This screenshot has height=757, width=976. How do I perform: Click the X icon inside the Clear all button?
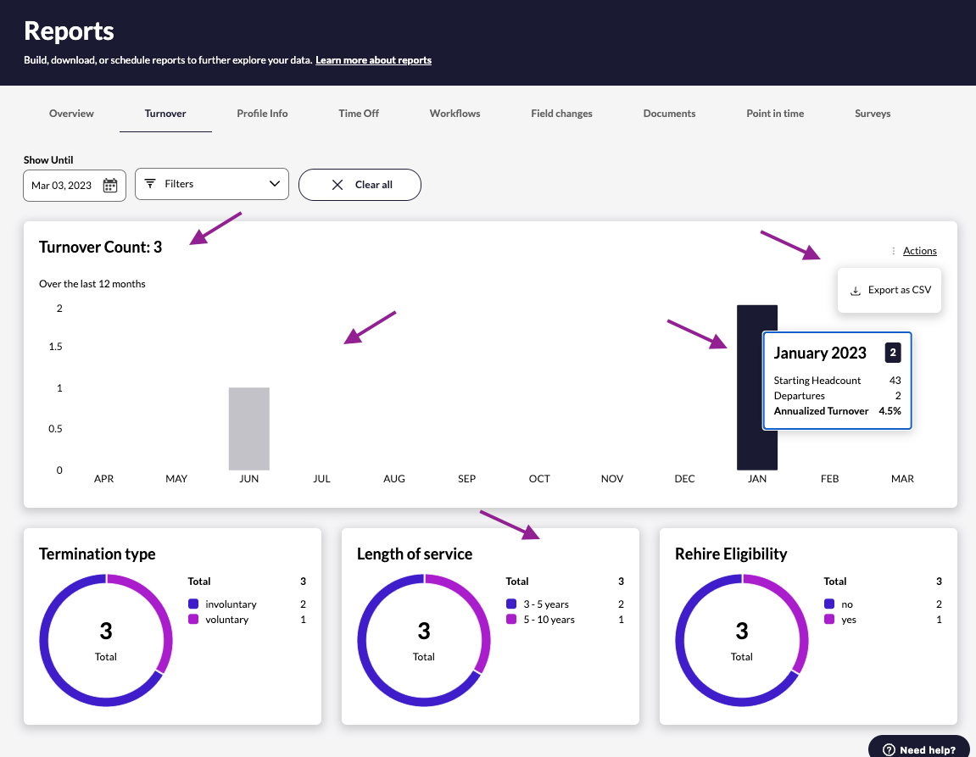(337, 184)
